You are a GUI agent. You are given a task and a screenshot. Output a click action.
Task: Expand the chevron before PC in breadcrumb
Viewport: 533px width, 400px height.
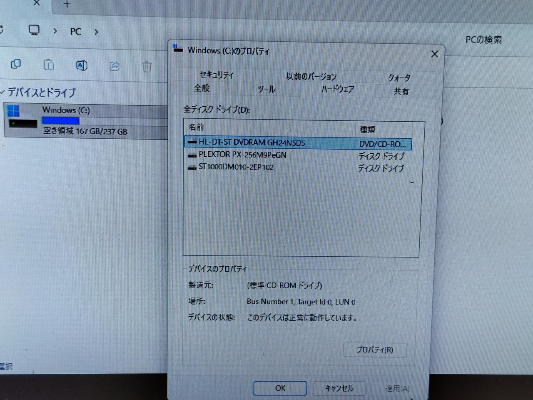pyautogui.click(x=55, y=31)
